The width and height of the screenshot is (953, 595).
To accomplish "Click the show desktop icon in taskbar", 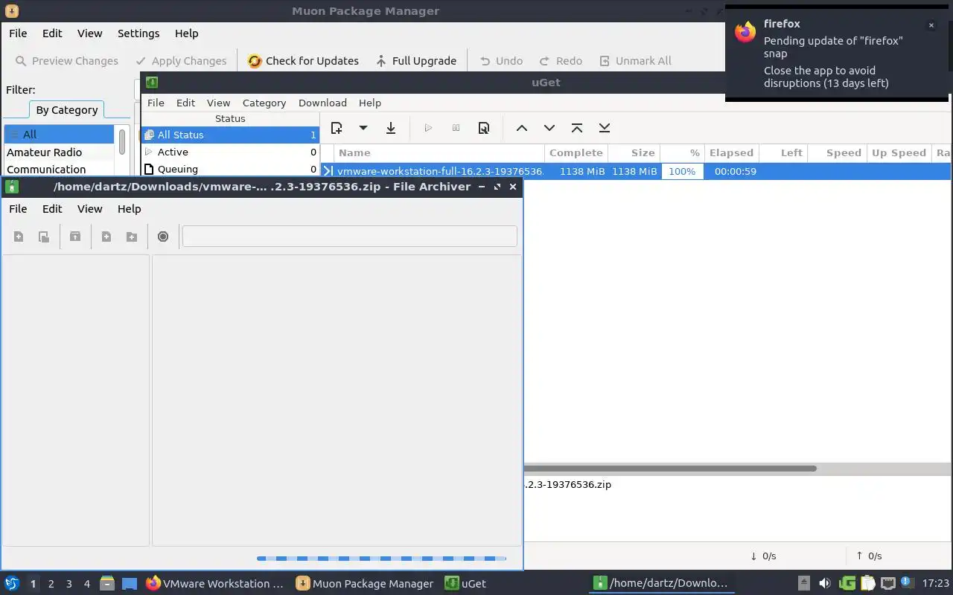I will [130, 584].
